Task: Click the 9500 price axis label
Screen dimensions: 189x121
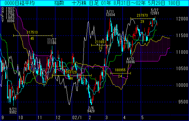Action: click(x=183, y=102)
